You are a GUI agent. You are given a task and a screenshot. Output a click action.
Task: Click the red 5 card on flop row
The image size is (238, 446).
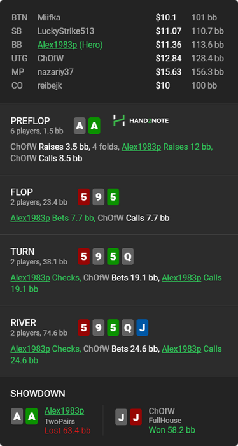coord(84,197)
